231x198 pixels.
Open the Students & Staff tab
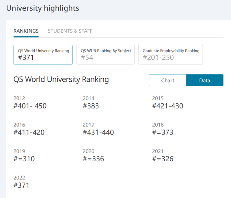coord(70,31)
